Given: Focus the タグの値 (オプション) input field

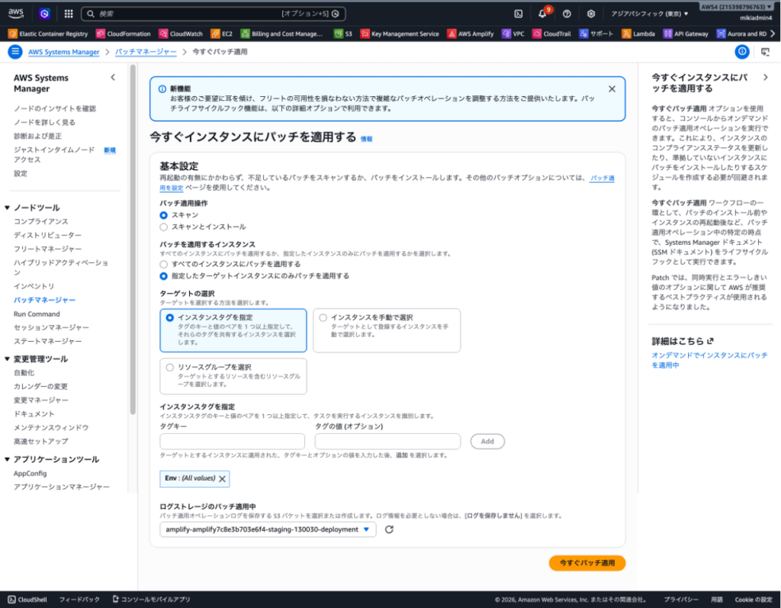Looking at the screenshot, I should click(x=387, y=442).
